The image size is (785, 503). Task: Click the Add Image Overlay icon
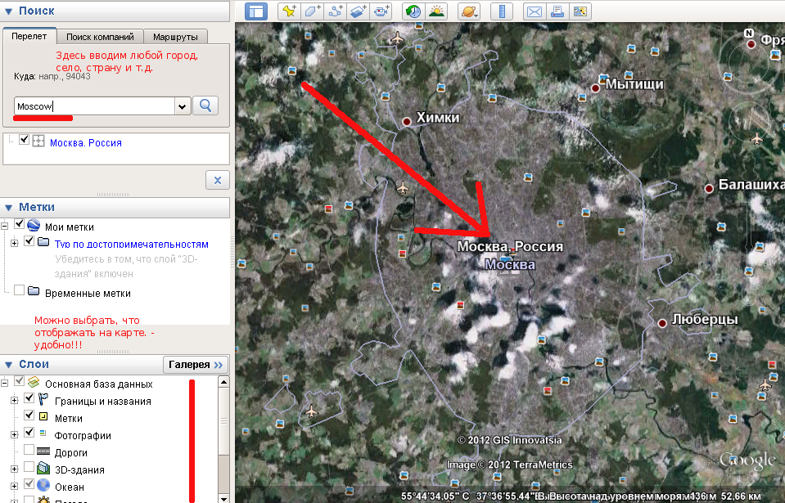coord(358,11)
